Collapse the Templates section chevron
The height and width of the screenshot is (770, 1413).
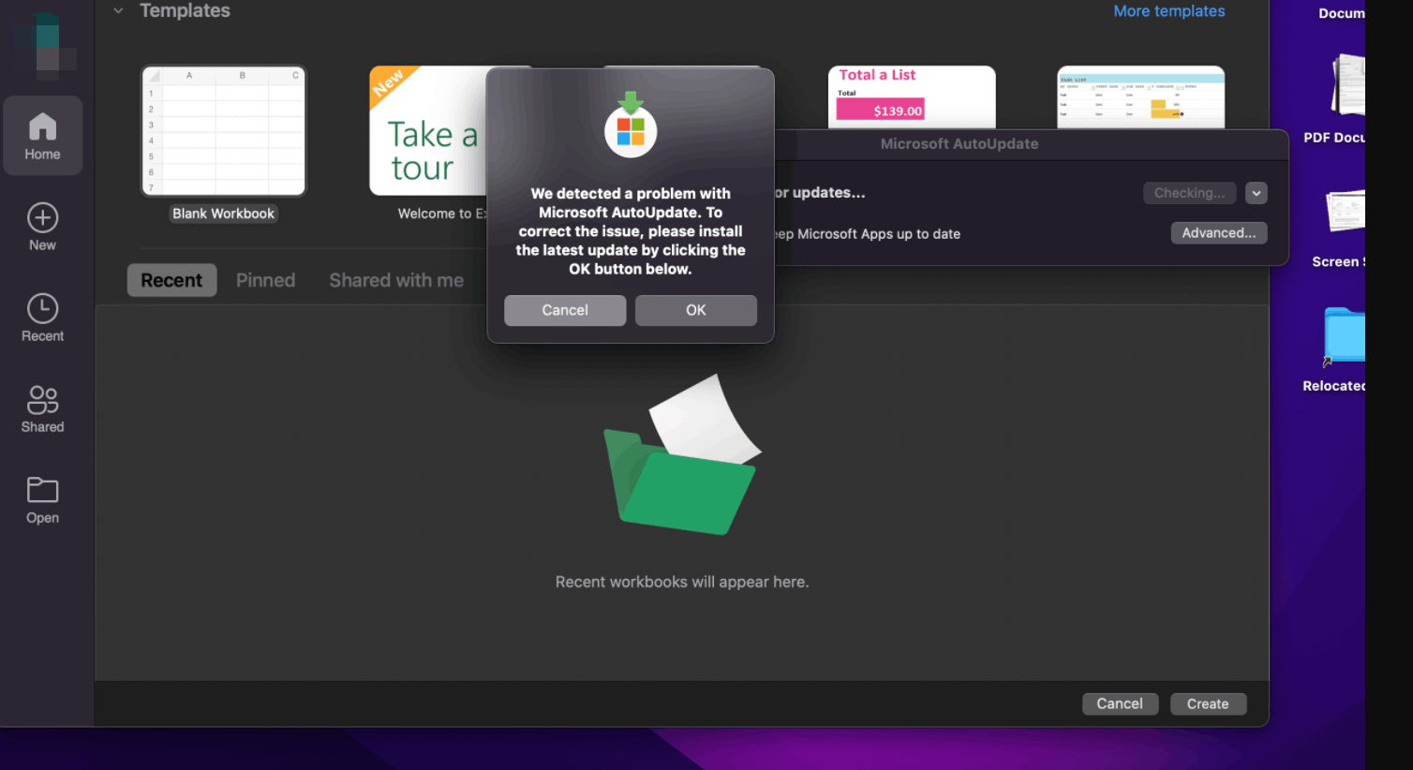118,11
